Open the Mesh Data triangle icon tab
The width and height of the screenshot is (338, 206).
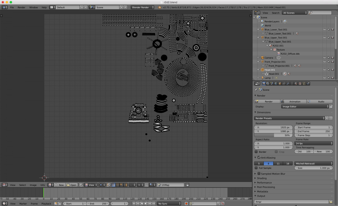(x=292, y=83)
